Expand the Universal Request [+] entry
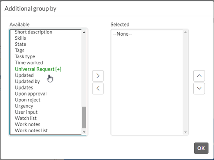The width and height of the screenshot is (214, 160). tap(38, 69)
